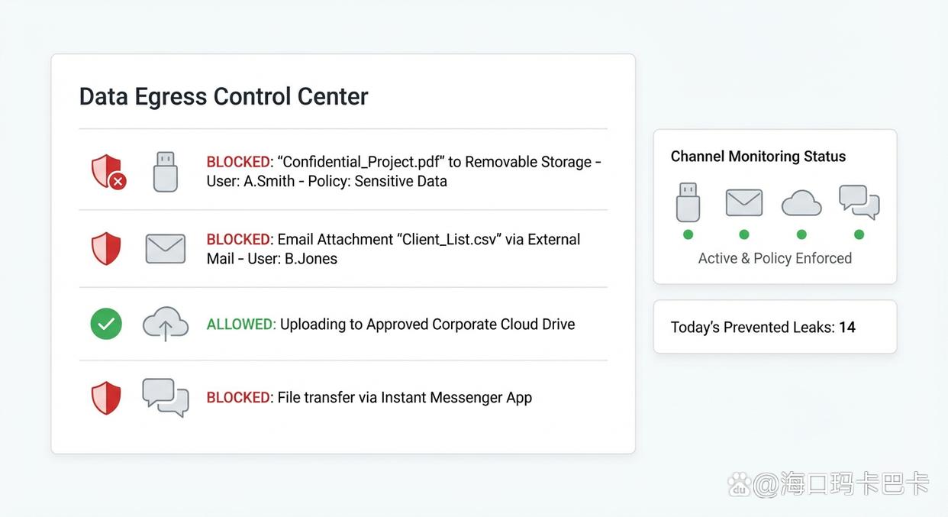The width and height of the screenshot is (948, 517).
Task: Click the Today's Prevented Leaks counter card
Action: [775, 327]
